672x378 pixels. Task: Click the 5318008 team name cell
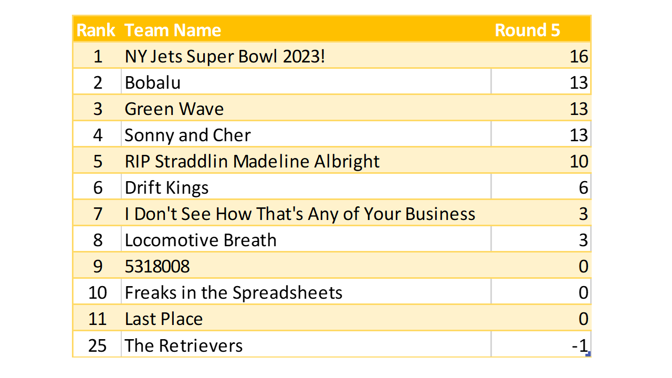[x=157, y=266]
